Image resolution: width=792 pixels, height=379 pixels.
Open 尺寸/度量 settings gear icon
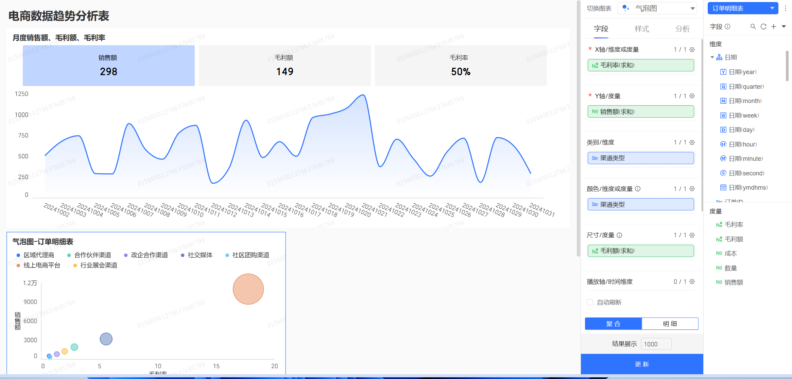692,235
